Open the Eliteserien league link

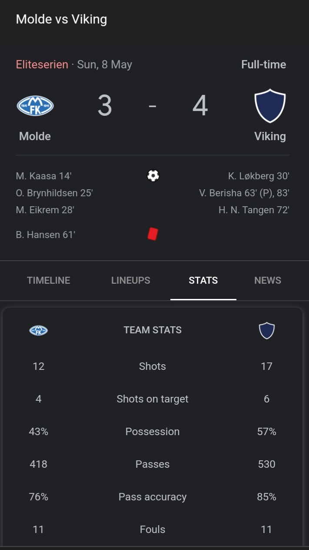click(x=42, y=64)
